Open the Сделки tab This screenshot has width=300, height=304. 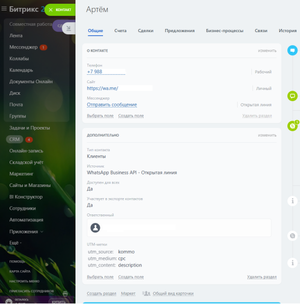146,31
